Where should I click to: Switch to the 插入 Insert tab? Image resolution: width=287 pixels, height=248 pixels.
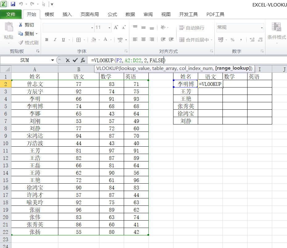(x=67, y=14)
